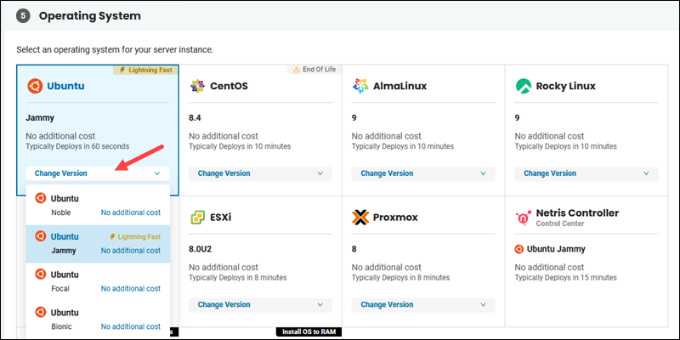Viewport: 680px width, 340px height.
Task: Open the CentOS Change Version dropdown
Action: pos(260,173)
